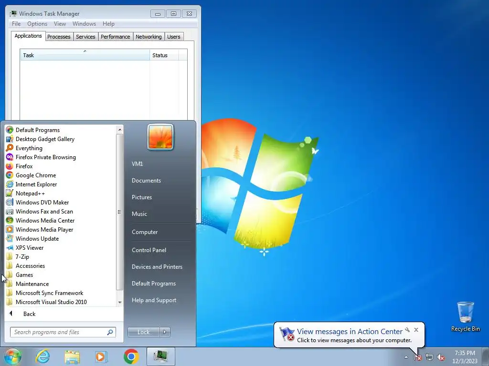The width and height of the screenshot is (489, 366).
Task: Open the Windows menu in Task Manager
Action: (x=84, y=24)
